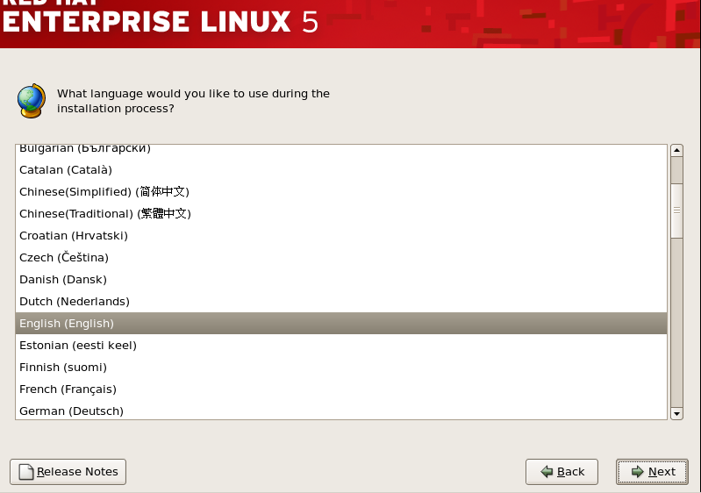Image resolution: width=701 pixels, height=493 pixels.
Task: Click the Next button
Action: click(x=652, y=472)
